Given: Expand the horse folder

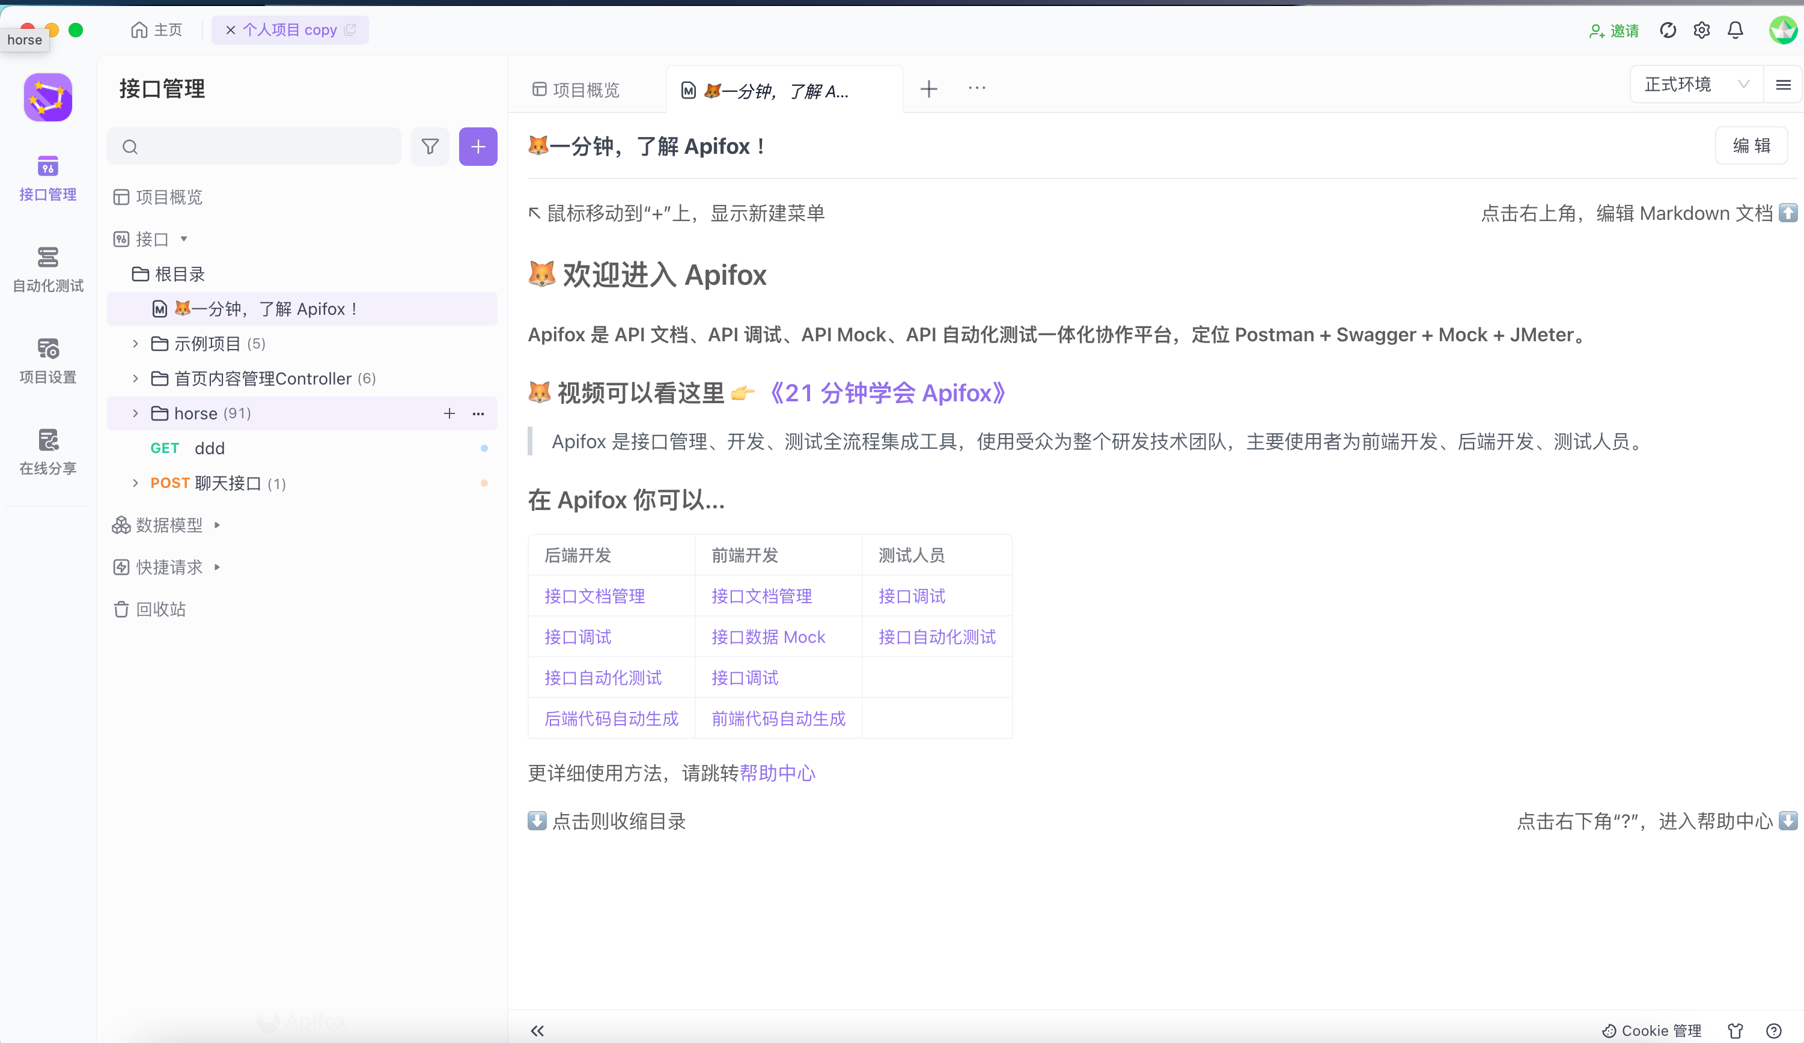Looking at the screenshot, I should pos(135,413).
